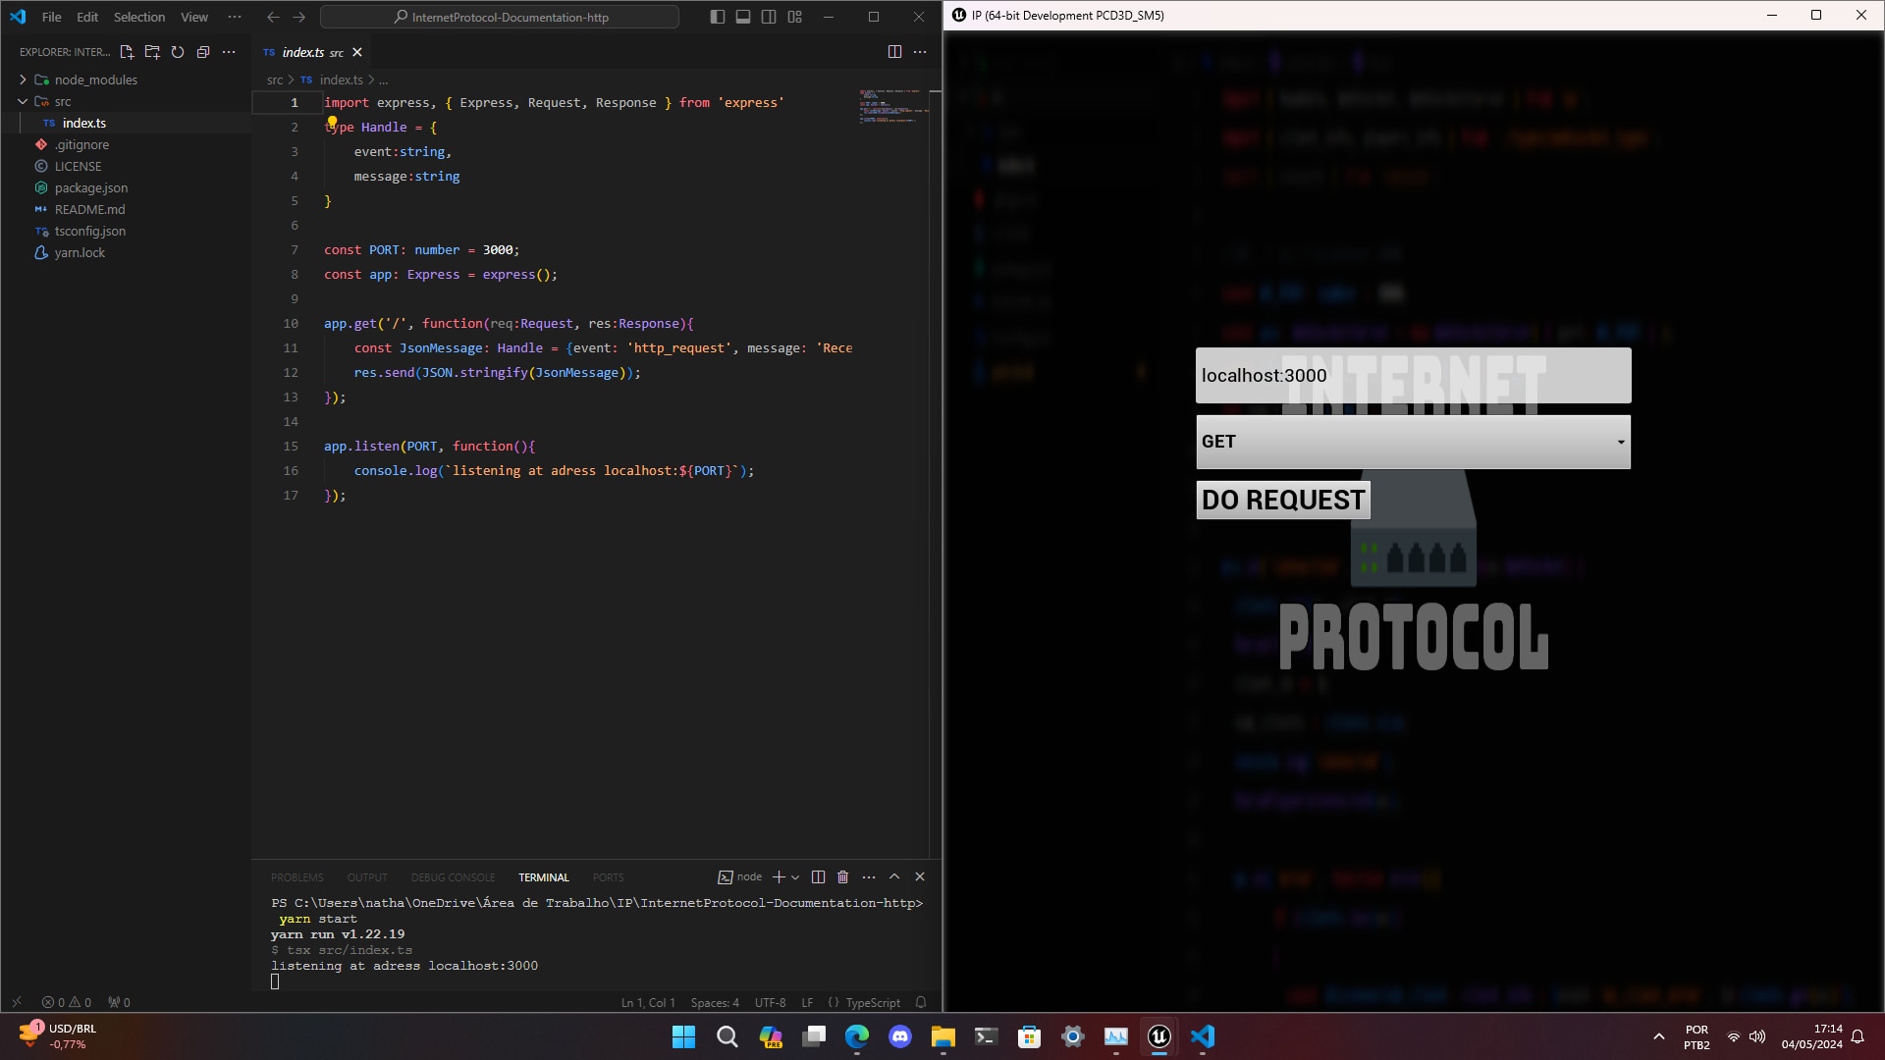Toggle the primary sidebar visibility
The height and width of the screenshot is (1060, 1885).
[x=717, y=17]
